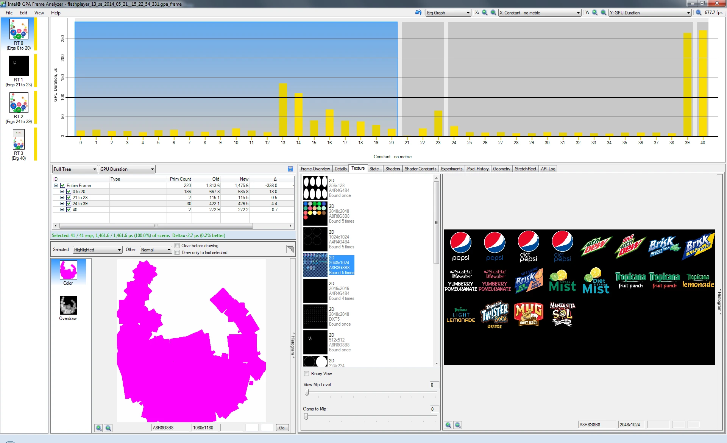Open the Highlighted selection dropdown
The height and width of the screenshot is (443, 727).
[x=98, y=250]
